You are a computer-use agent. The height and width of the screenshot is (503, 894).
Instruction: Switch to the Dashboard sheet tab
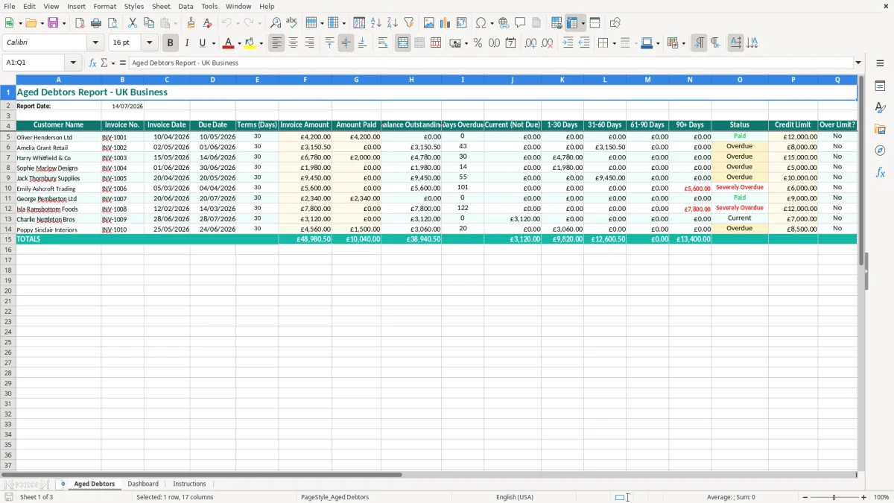pos(143,484)
